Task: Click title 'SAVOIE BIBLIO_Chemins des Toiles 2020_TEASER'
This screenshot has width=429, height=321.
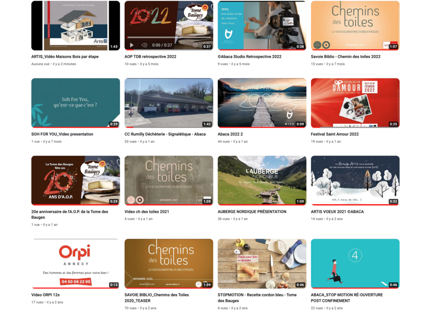Action: (x=156, y=298)
